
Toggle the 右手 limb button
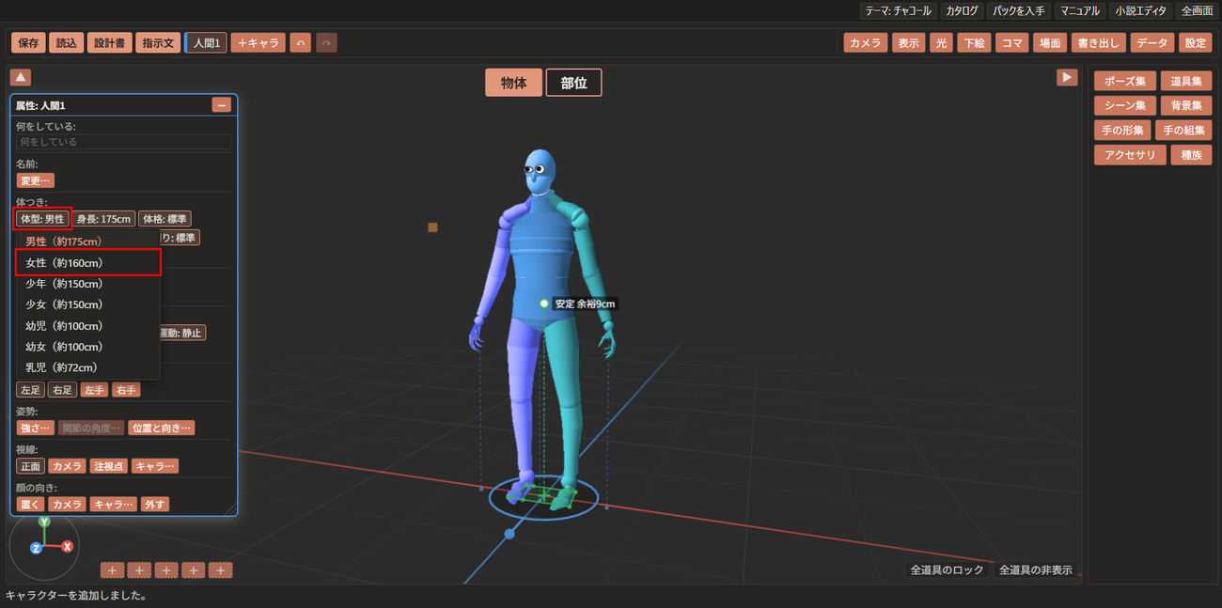point(126,390)
